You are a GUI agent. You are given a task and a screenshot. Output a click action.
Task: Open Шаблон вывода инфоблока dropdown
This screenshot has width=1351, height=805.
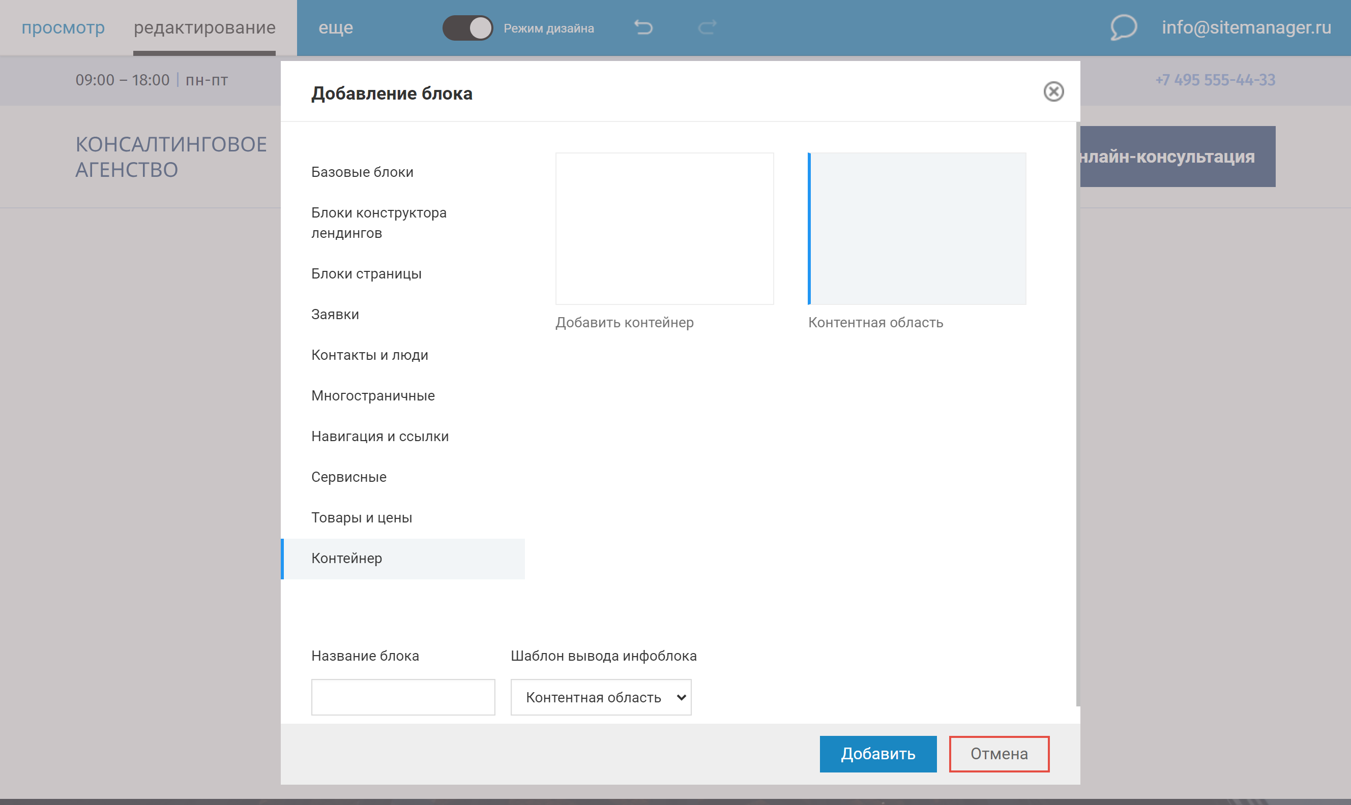pos(600,697)
